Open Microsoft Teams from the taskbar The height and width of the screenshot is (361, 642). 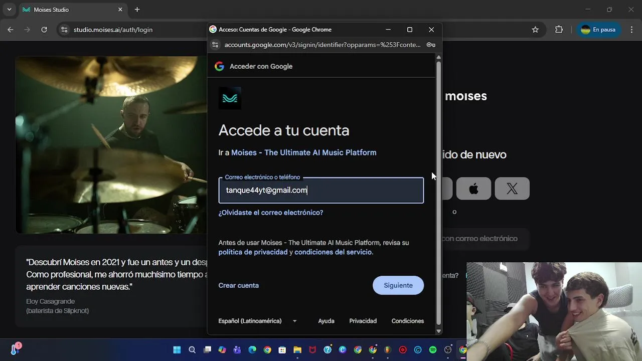(237, 350)
